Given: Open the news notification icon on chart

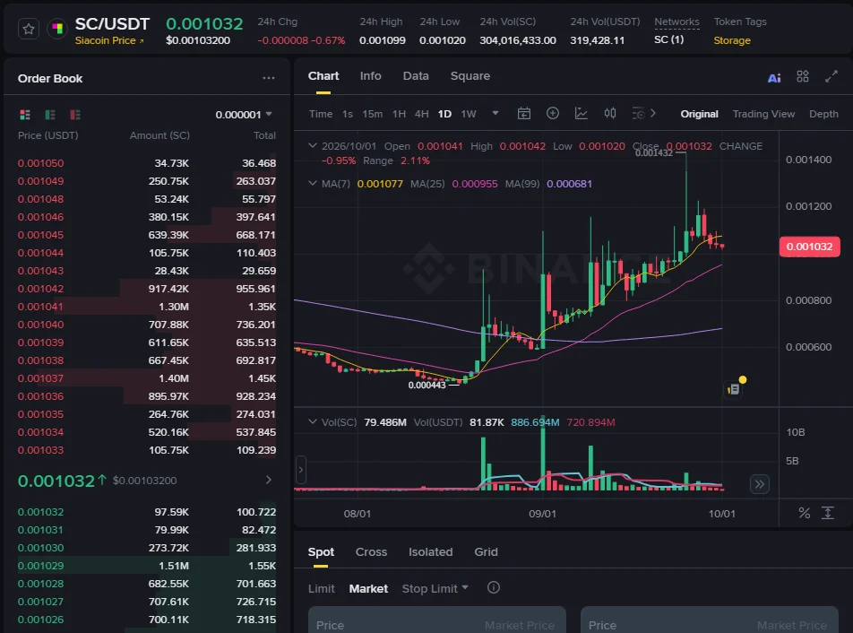Looking at the screenshot, I should 734,388.
